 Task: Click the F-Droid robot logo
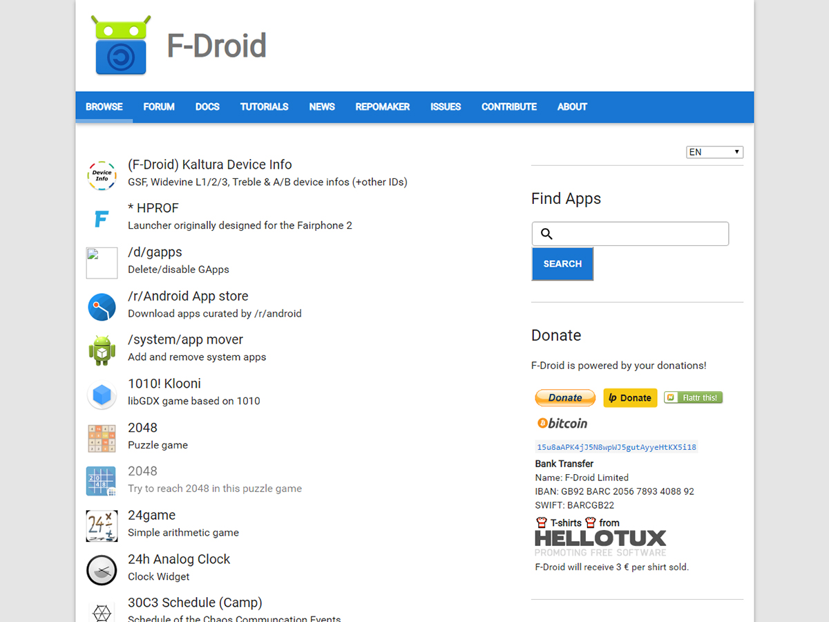click(x=121, y=46)
